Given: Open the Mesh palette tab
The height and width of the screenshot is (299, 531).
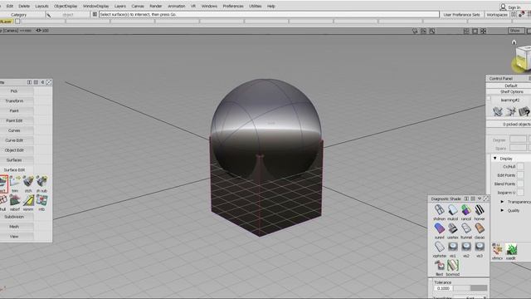Looking at the screenshot, I should tap(14, 227).
